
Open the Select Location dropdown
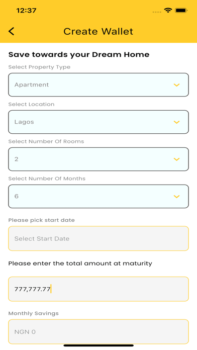point(98,122)
